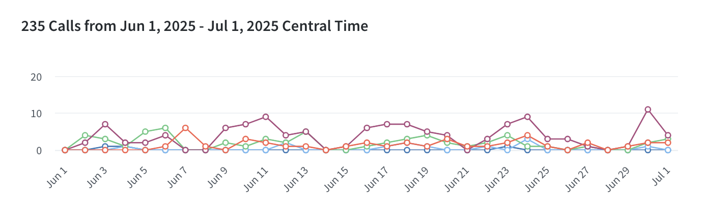The width and height of the screenshot is (706, 211).
Task: Click the purple data point on Jun 30
Action: [x=647, y=110]
